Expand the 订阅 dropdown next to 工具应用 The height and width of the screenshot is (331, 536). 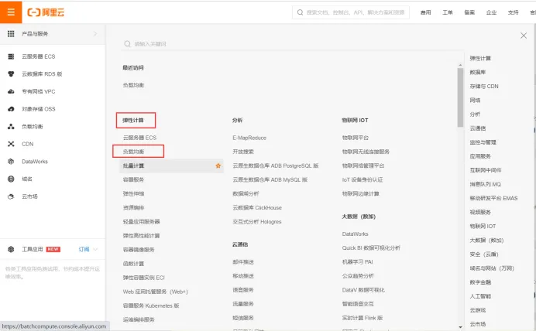pyautogui.click(x=95, y=249)
